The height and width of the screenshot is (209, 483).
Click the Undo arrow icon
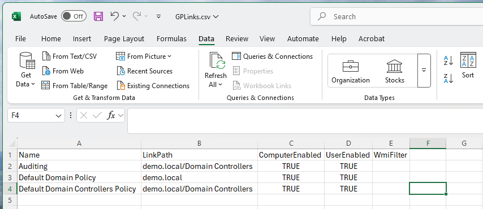click(115, 16)
